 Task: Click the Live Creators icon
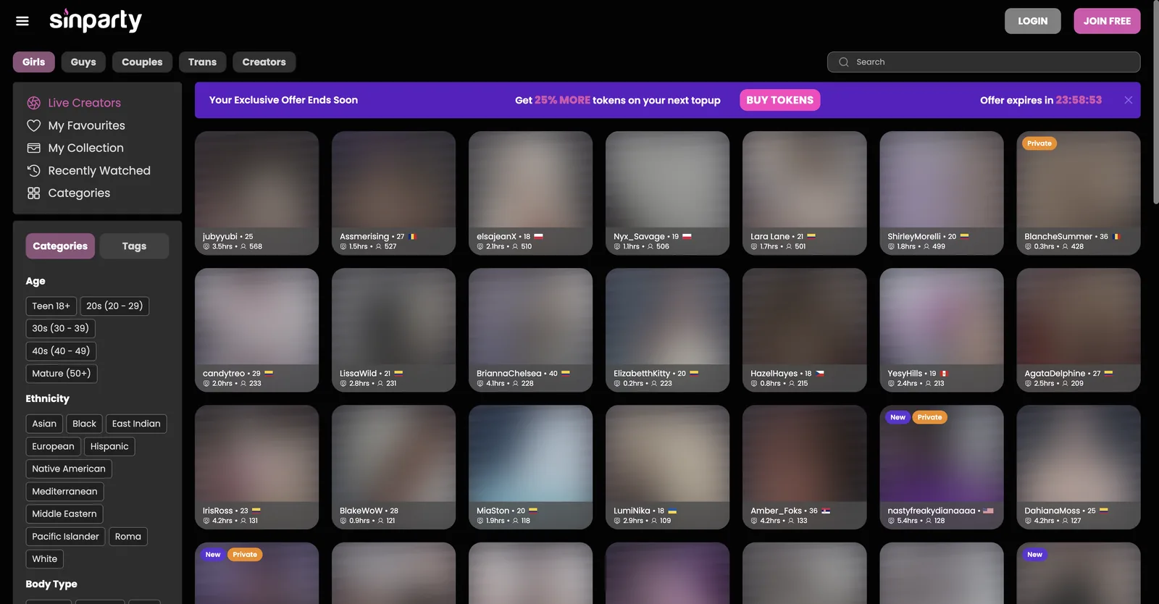(33, 103)
